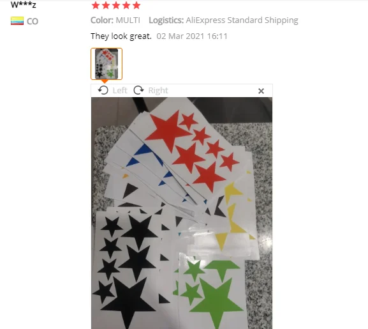
Task: Click the Colombia flag icon
Action: (17, 21)
